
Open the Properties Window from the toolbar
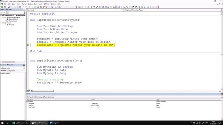point(44,7)
